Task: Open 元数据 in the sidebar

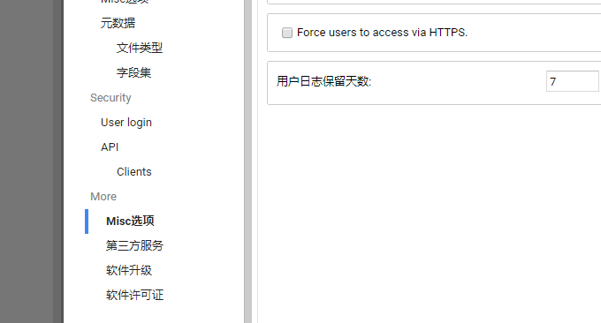Action: (x=118, y=23)
